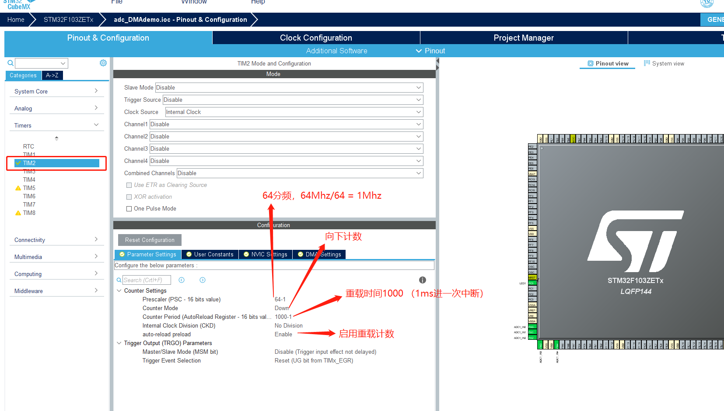Click the ST logo on the chip
This screenshot has height=411, width=724.
[636, 241]
